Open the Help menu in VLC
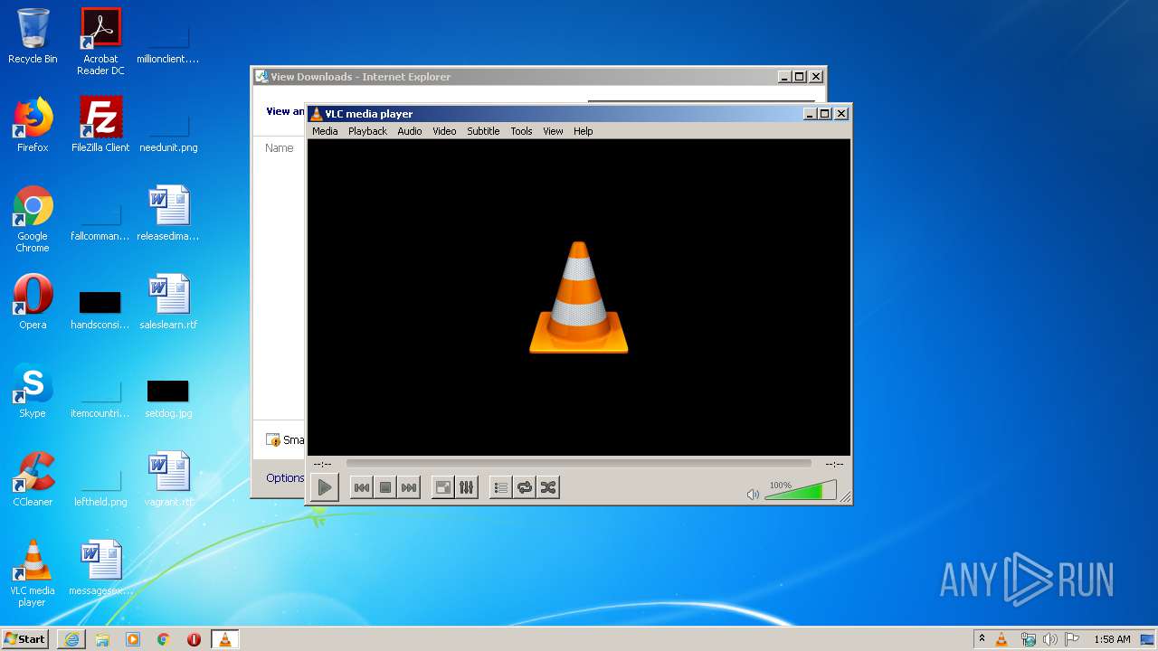The image size is (1158, 651). (584, 131)
